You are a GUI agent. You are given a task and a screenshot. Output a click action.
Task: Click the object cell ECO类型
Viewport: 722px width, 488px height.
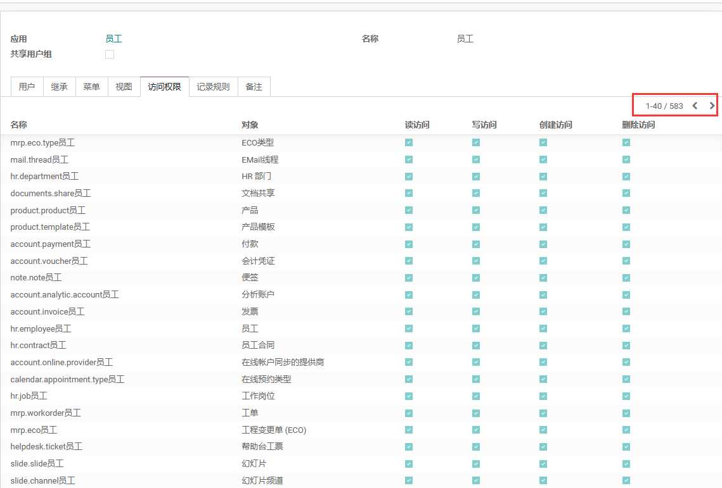(x=258, y=142)
